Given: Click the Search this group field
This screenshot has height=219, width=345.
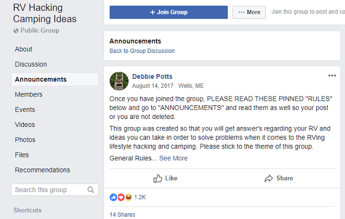Looking at the screenshot, I should (x=55, y=190).
